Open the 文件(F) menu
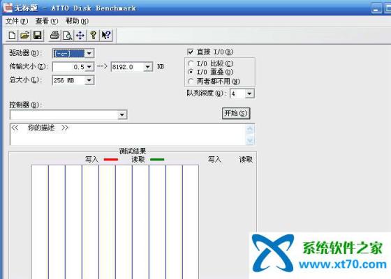The height and width of the screenshot is (279, 391). point(17,21)
